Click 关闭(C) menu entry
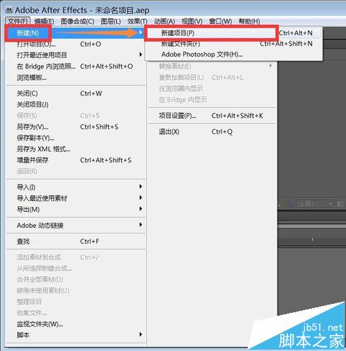The image size is (346, 351). click(x=75, y=93)
